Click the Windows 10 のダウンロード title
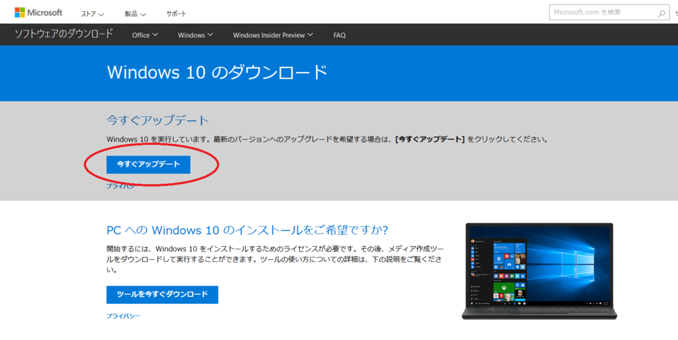Image resolution: width=678 pixels, height=340 pixels. tap(217, 72)
